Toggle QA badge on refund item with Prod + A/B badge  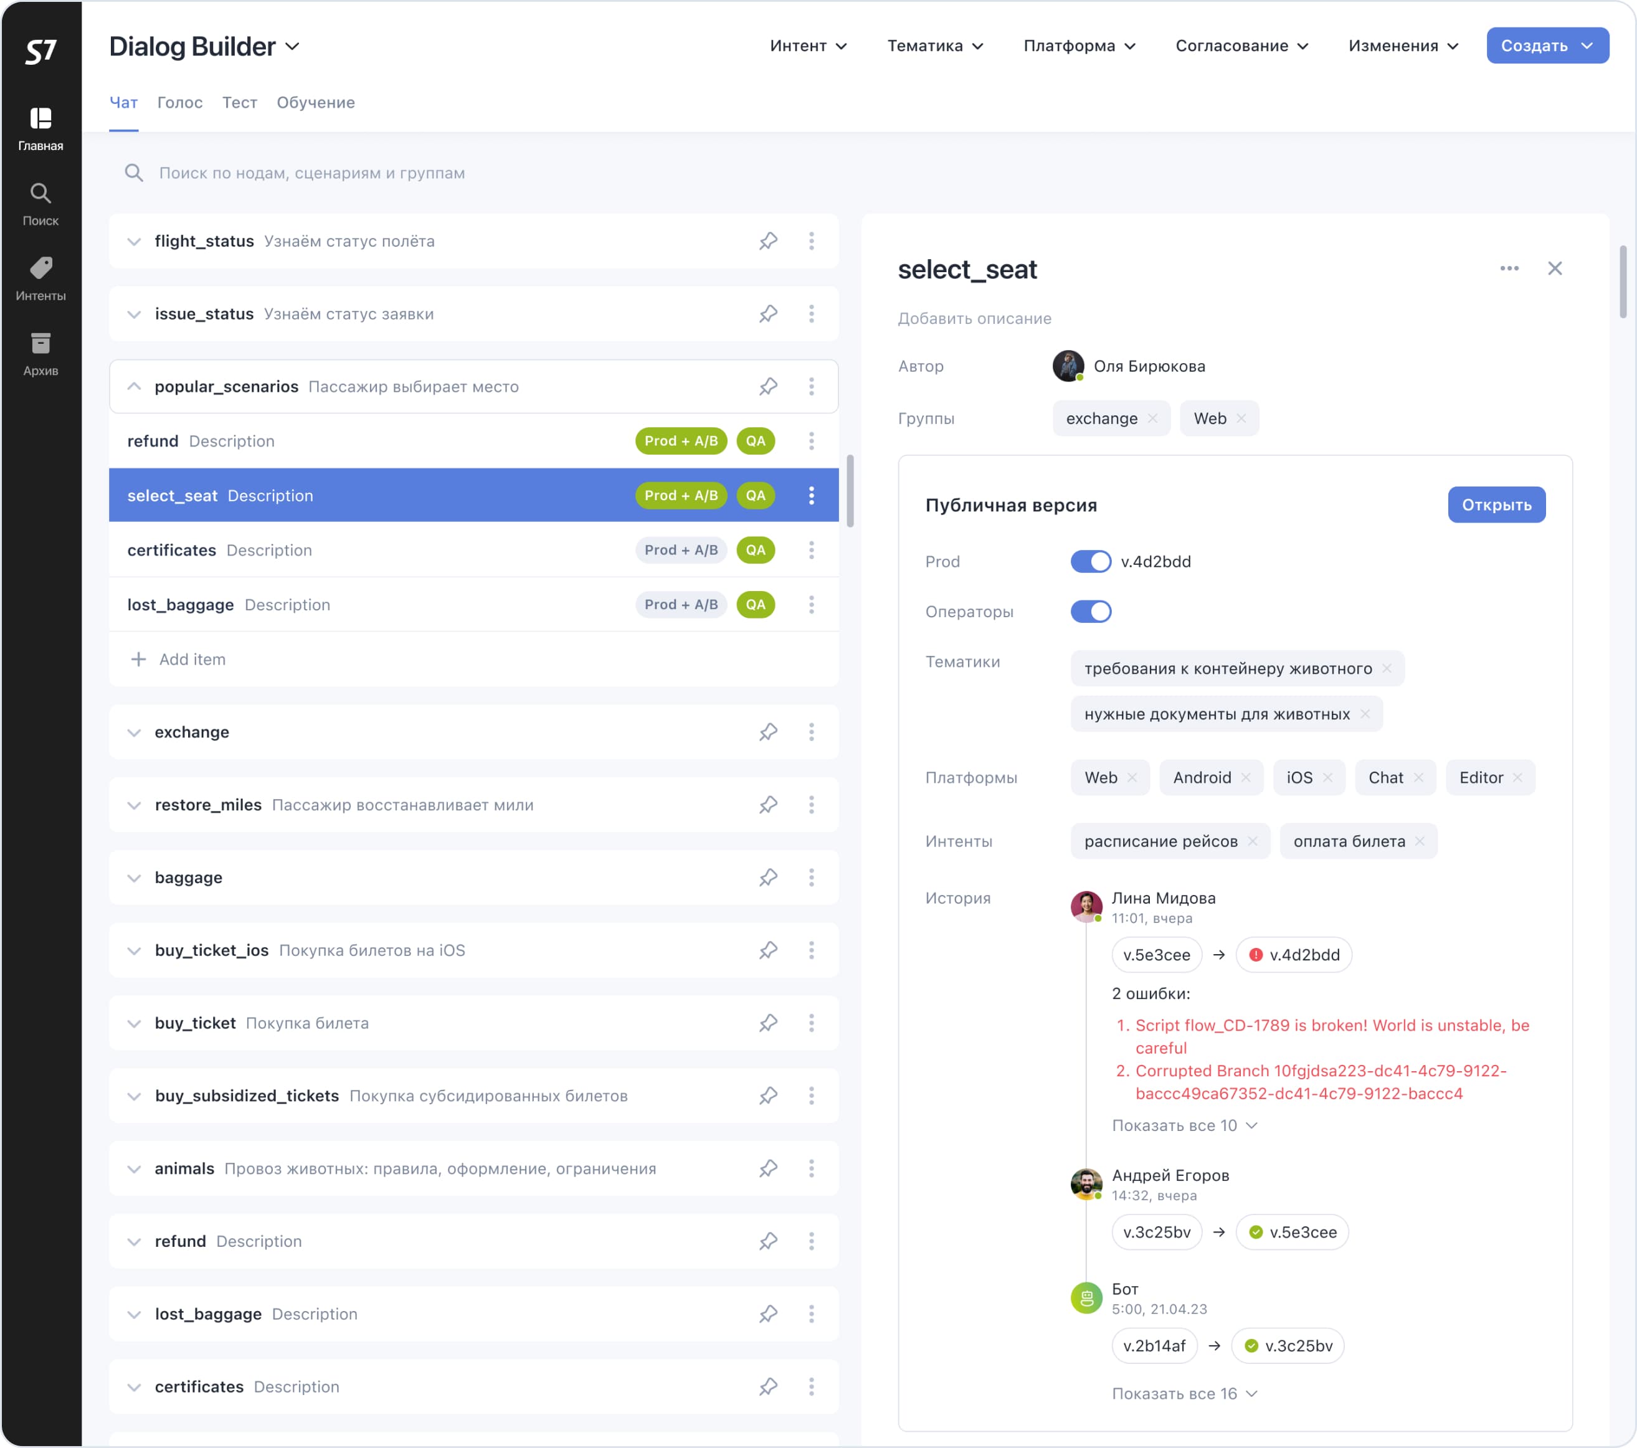click(755, 442)
